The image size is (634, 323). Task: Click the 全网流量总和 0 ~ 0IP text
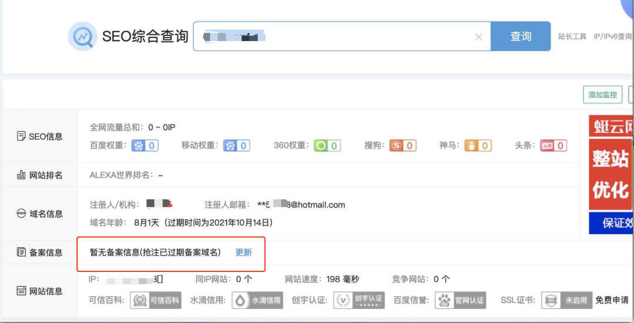click(x=132, y=127)
